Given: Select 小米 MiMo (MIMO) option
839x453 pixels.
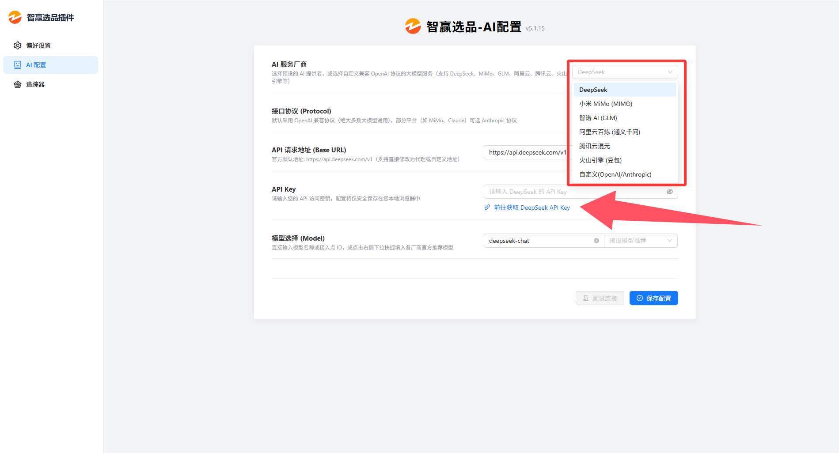Looking at the screenshot, I should pos(625,104).
